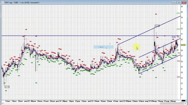Click the left arrow of horizontal scrollbar

3,104
